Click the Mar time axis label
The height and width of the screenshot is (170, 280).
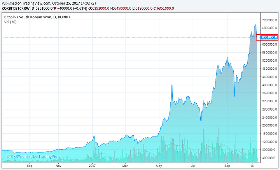pos(125,166)
